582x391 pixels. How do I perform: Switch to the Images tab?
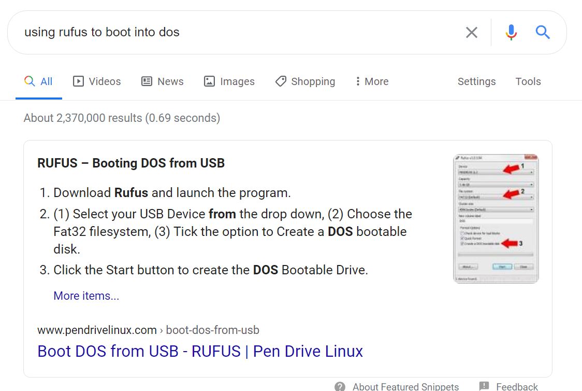click(x=229, y=81)
